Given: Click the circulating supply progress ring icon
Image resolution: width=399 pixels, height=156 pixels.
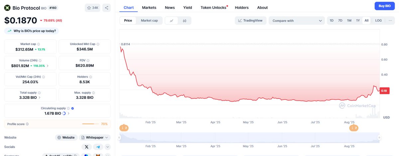Looking at the screenshot, I should (x=64, y=113).
